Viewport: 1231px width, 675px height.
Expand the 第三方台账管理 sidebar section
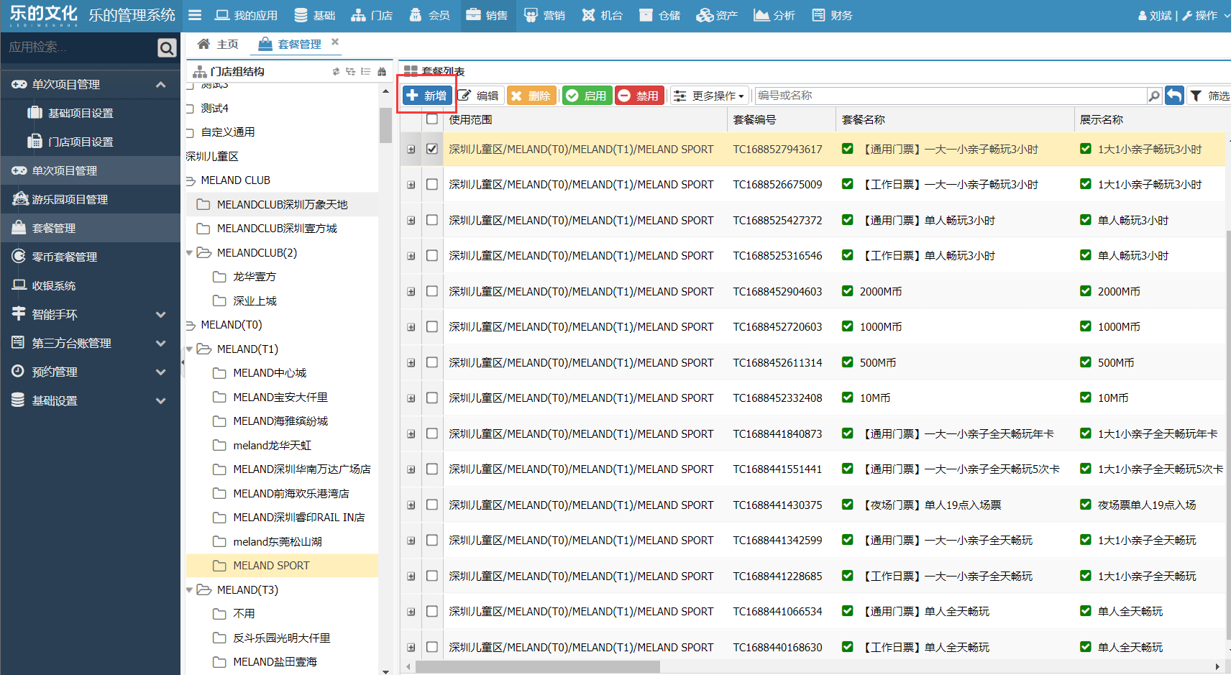click(x=160, y=343)
